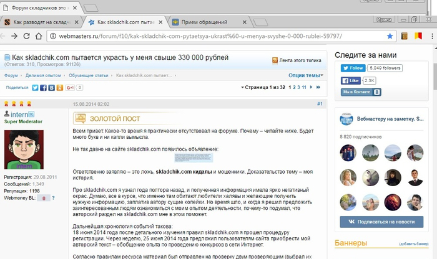Screen dimensions: 437x259
Task: Open the 'Мы в Контакте' button
Action: click(361, 92)
